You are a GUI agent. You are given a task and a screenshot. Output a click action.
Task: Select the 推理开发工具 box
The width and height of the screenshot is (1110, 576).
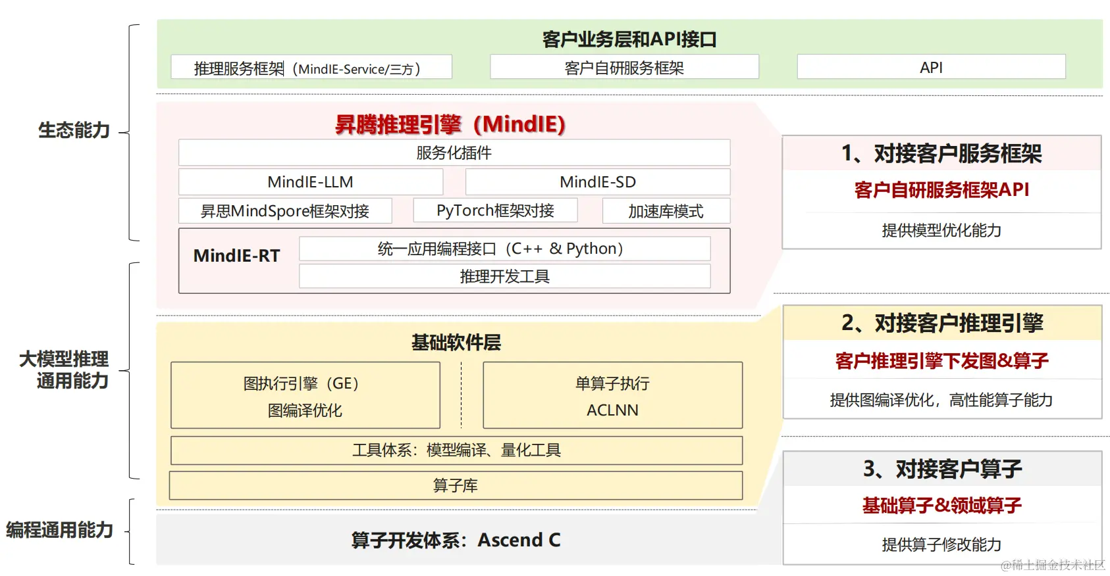click(505, 276)
